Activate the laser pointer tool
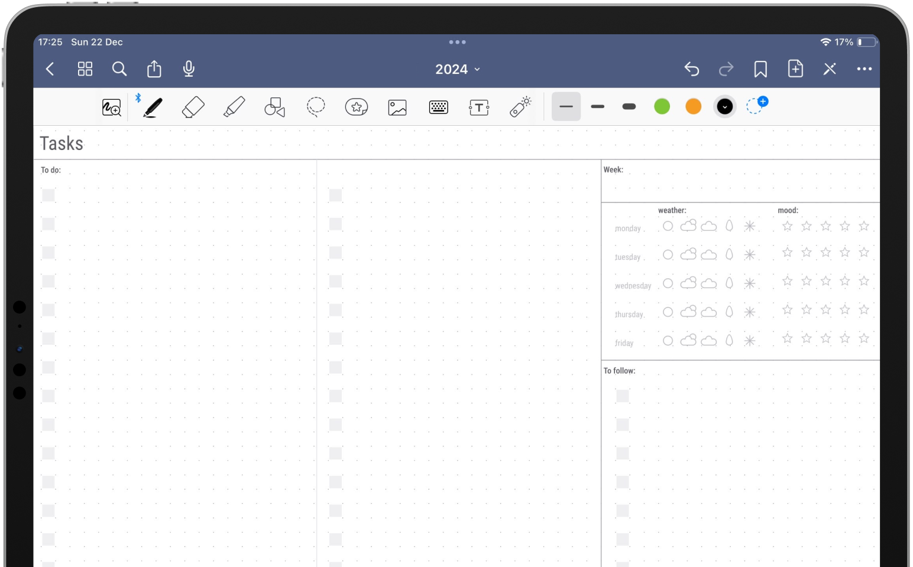The image size is (913, 567). [520, 107]
